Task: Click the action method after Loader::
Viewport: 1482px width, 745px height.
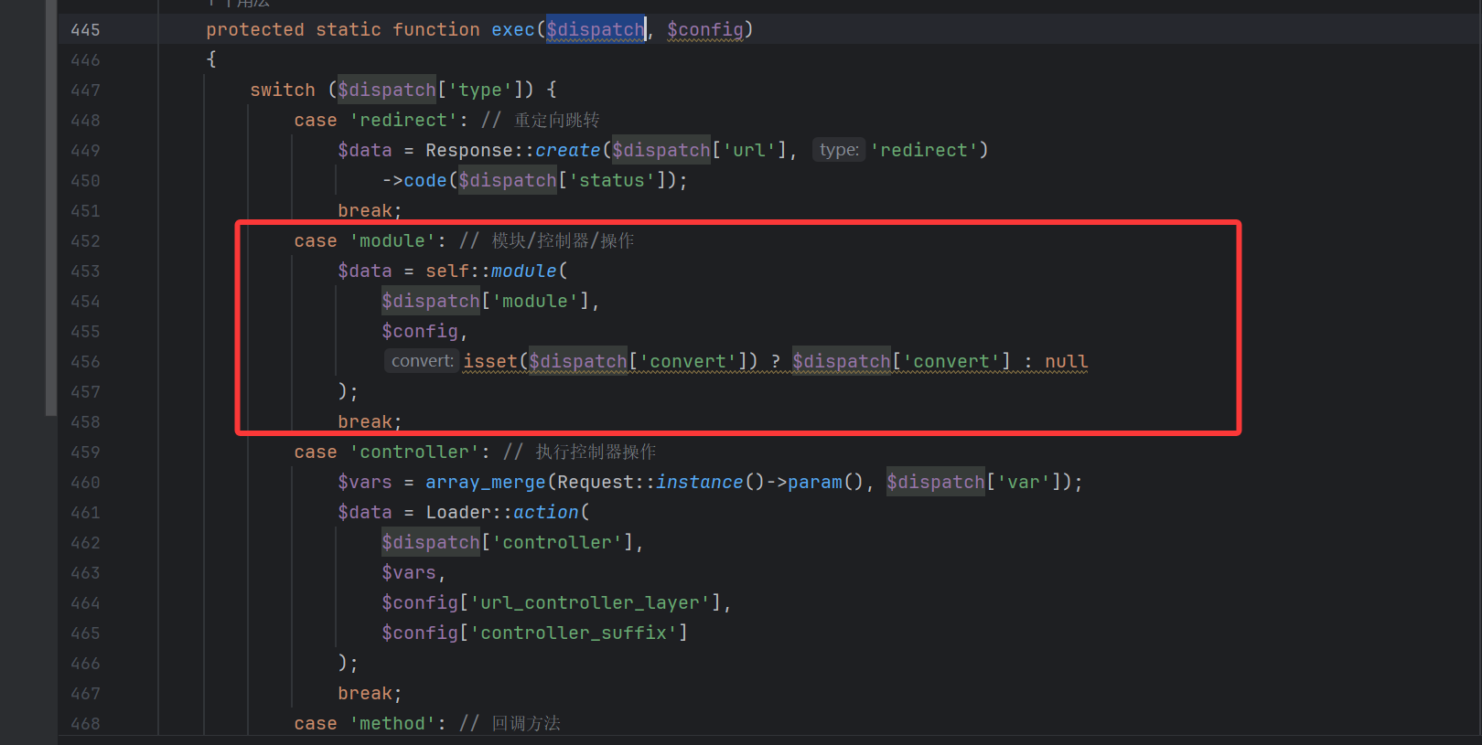Action: click(545, 513)
